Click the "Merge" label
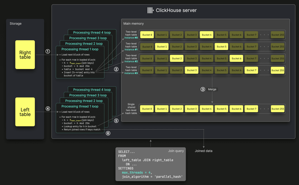The image size is (299, 185). [212, 89]
